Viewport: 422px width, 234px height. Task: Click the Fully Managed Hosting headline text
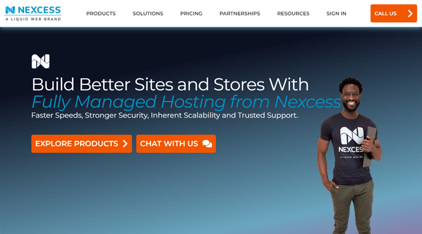[x=186, y=102]
